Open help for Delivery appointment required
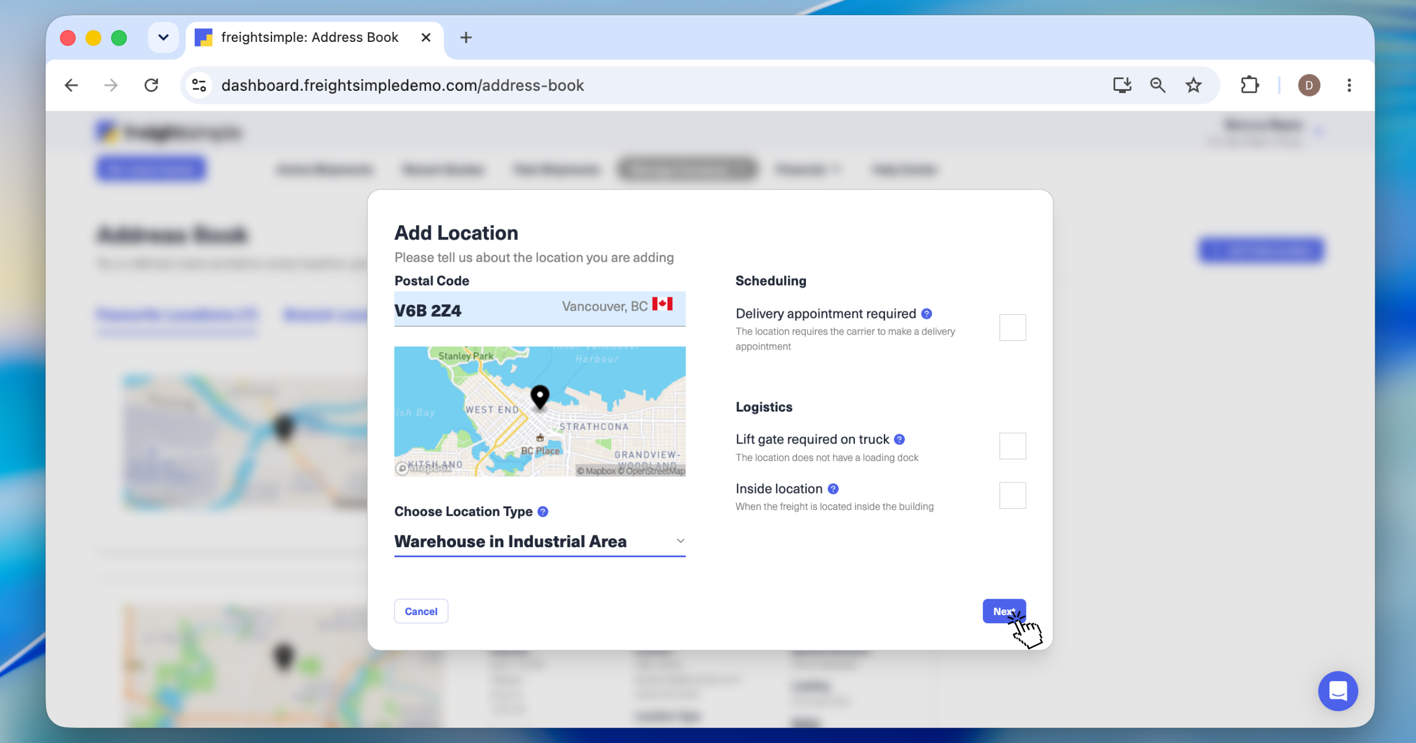 (926, 314)
